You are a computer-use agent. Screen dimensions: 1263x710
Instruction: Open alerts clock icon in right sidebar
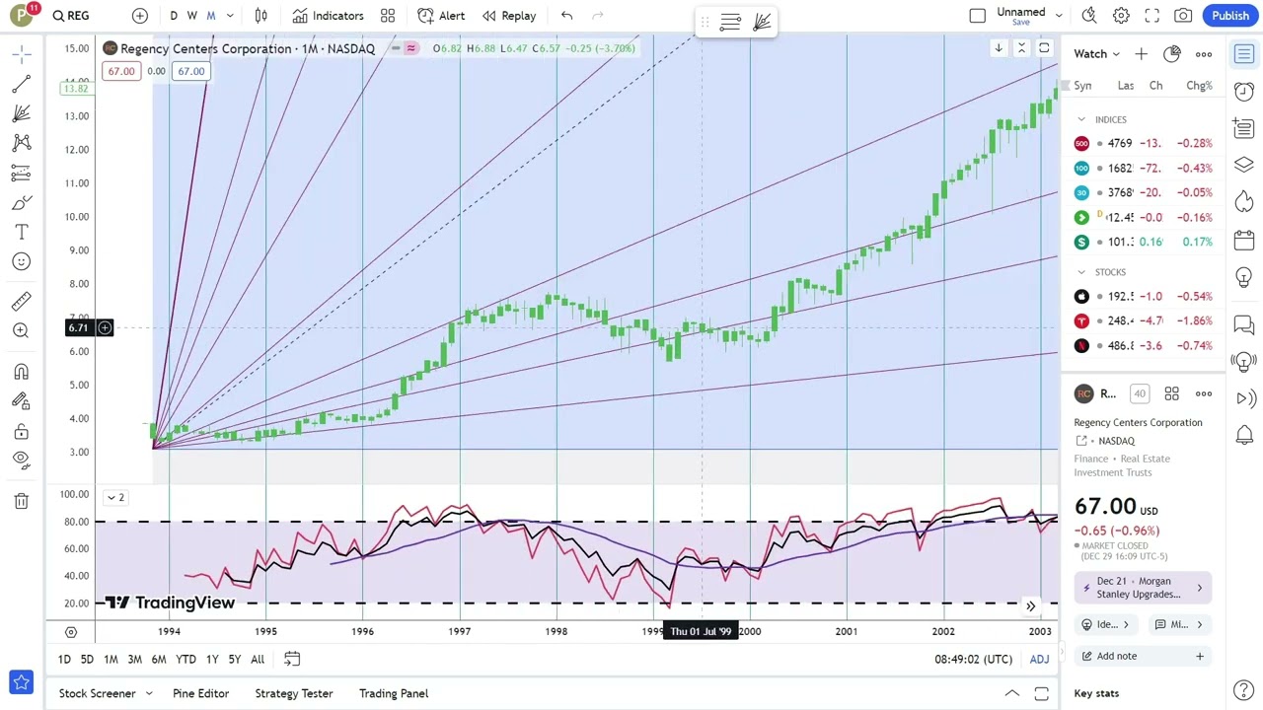tap(1244, 91)
